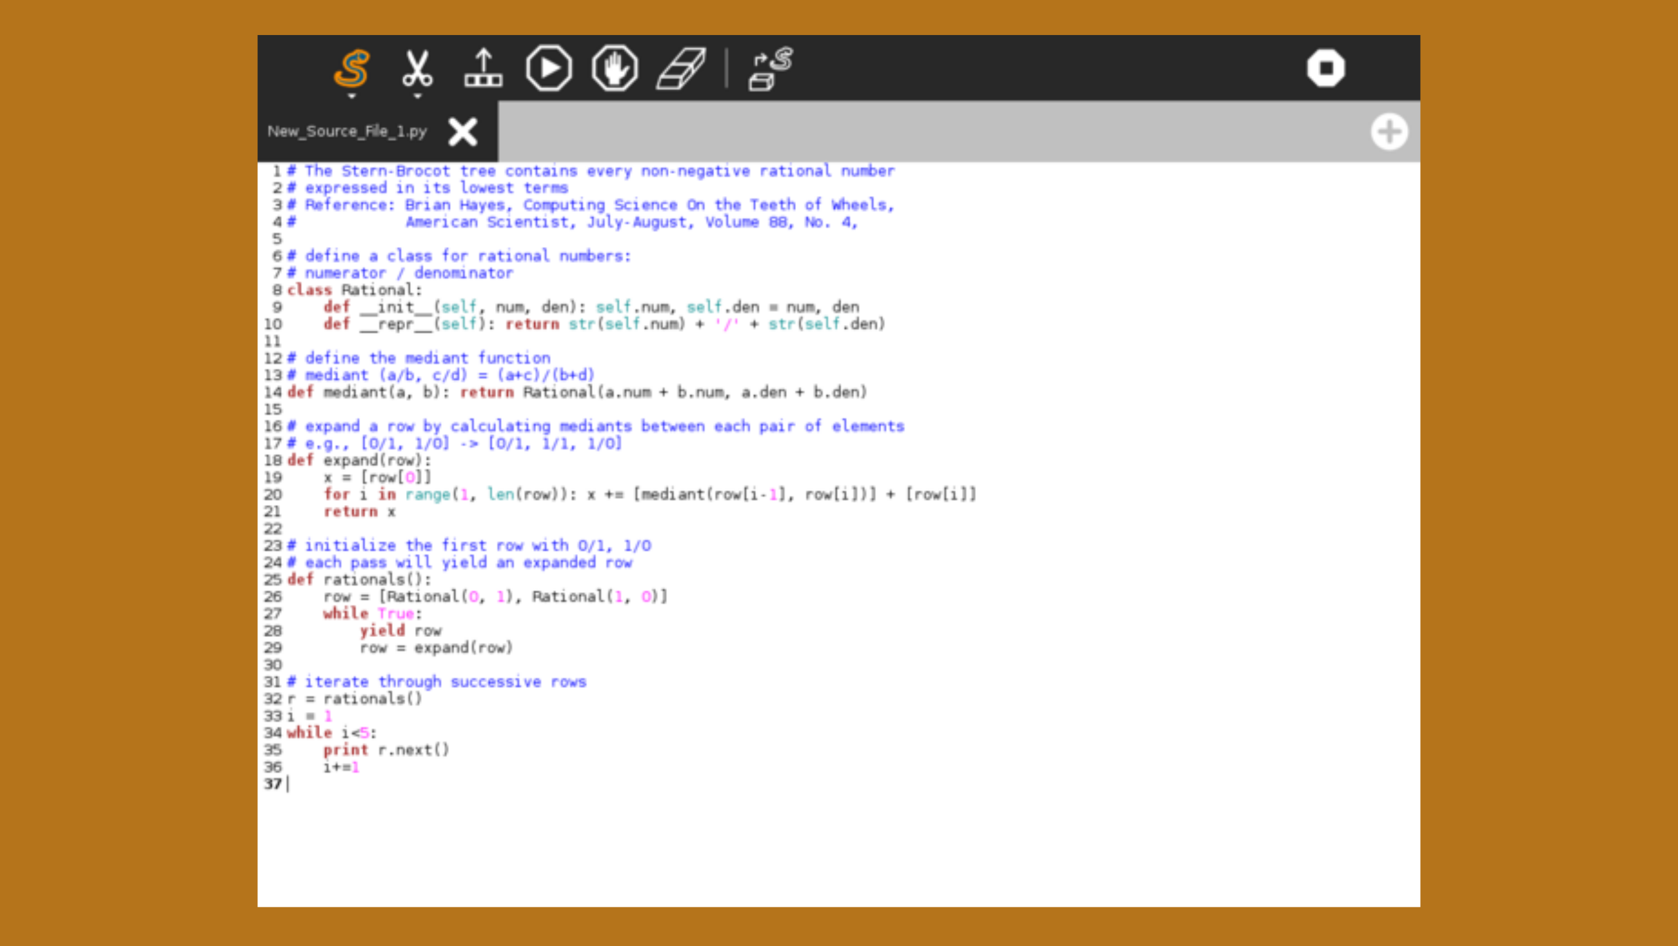Click the 'def __repr__(self)' line
This screenshot has height=946, width=1678.
coord(604,324)
